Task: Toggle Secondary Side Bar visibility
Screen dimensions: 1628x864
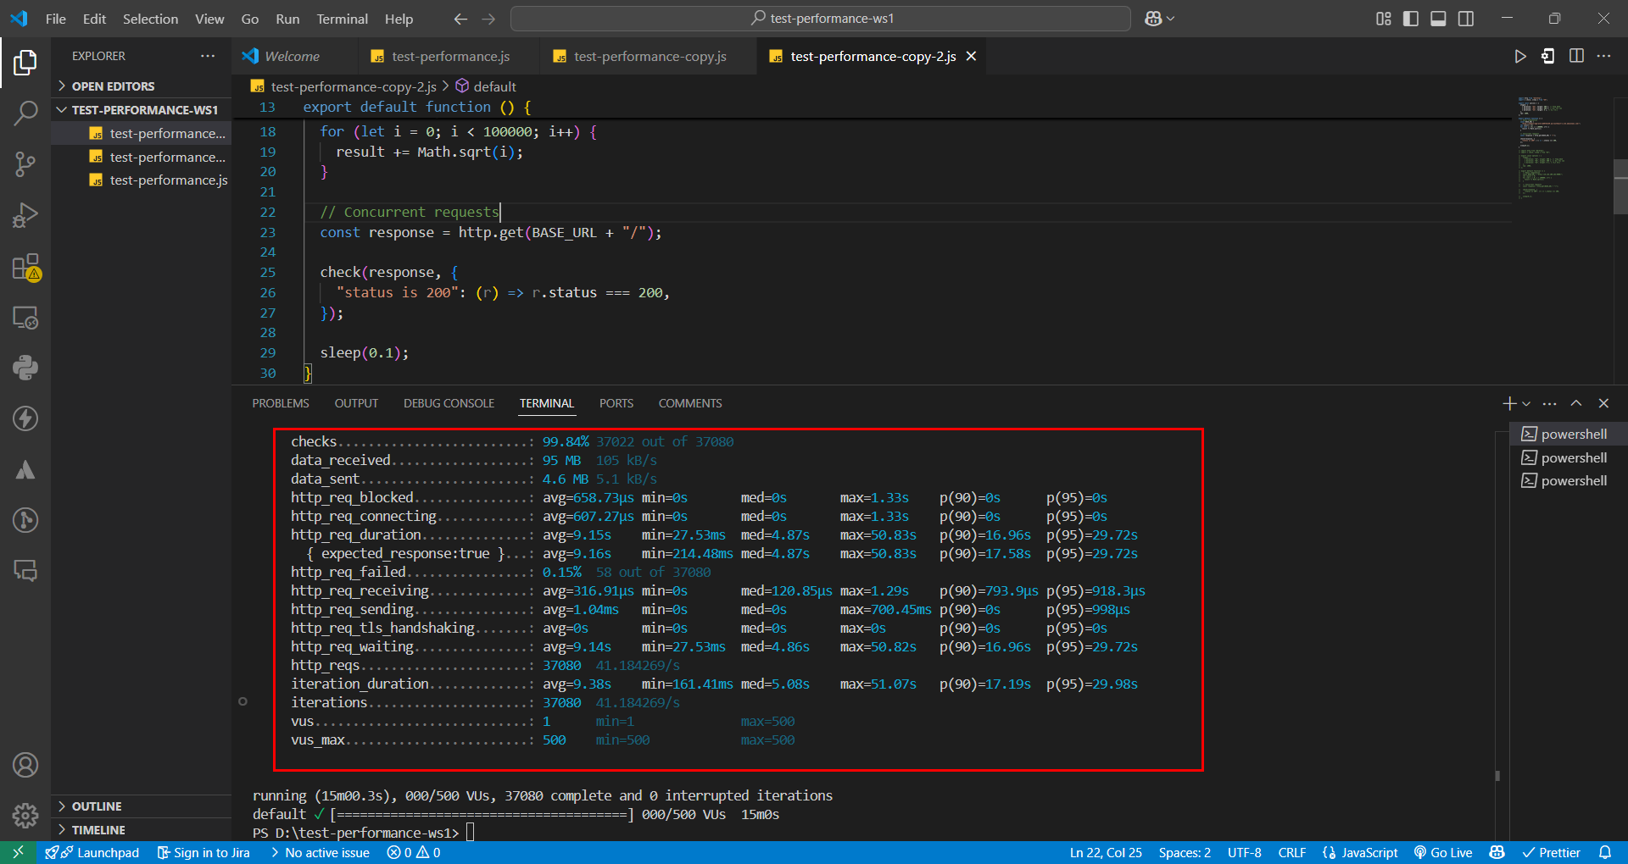Action: pos(1466,19)
